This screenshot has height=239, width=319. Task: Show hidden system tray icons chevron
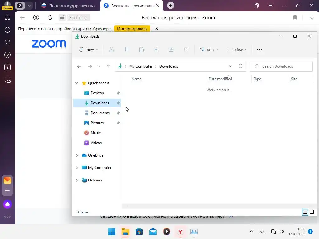(x=251, y=232)
